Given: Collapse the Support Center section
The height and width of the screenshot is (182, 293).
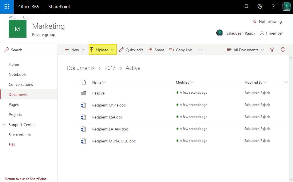Looking at the screenshot, I should click(4, 125).
